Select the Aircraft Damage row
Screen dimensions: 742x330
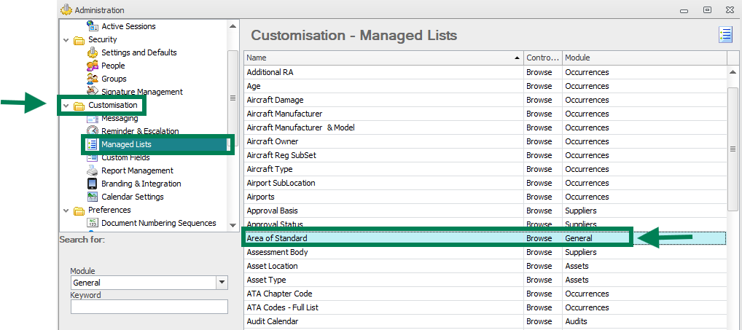[x=485, y=100]
